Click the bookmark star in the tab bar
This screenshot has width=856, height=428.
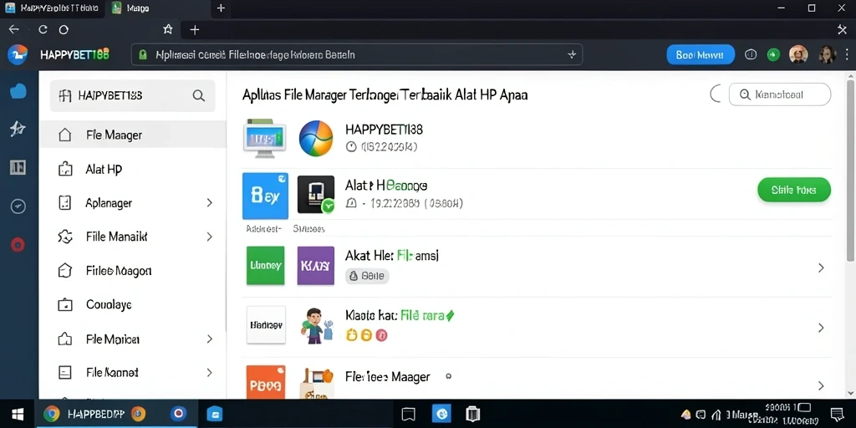[x=168, y=29]
